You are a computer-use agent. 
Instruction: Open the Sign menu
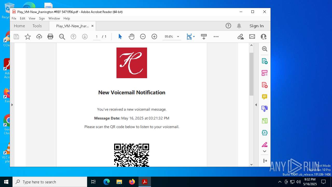coord(42,18)
